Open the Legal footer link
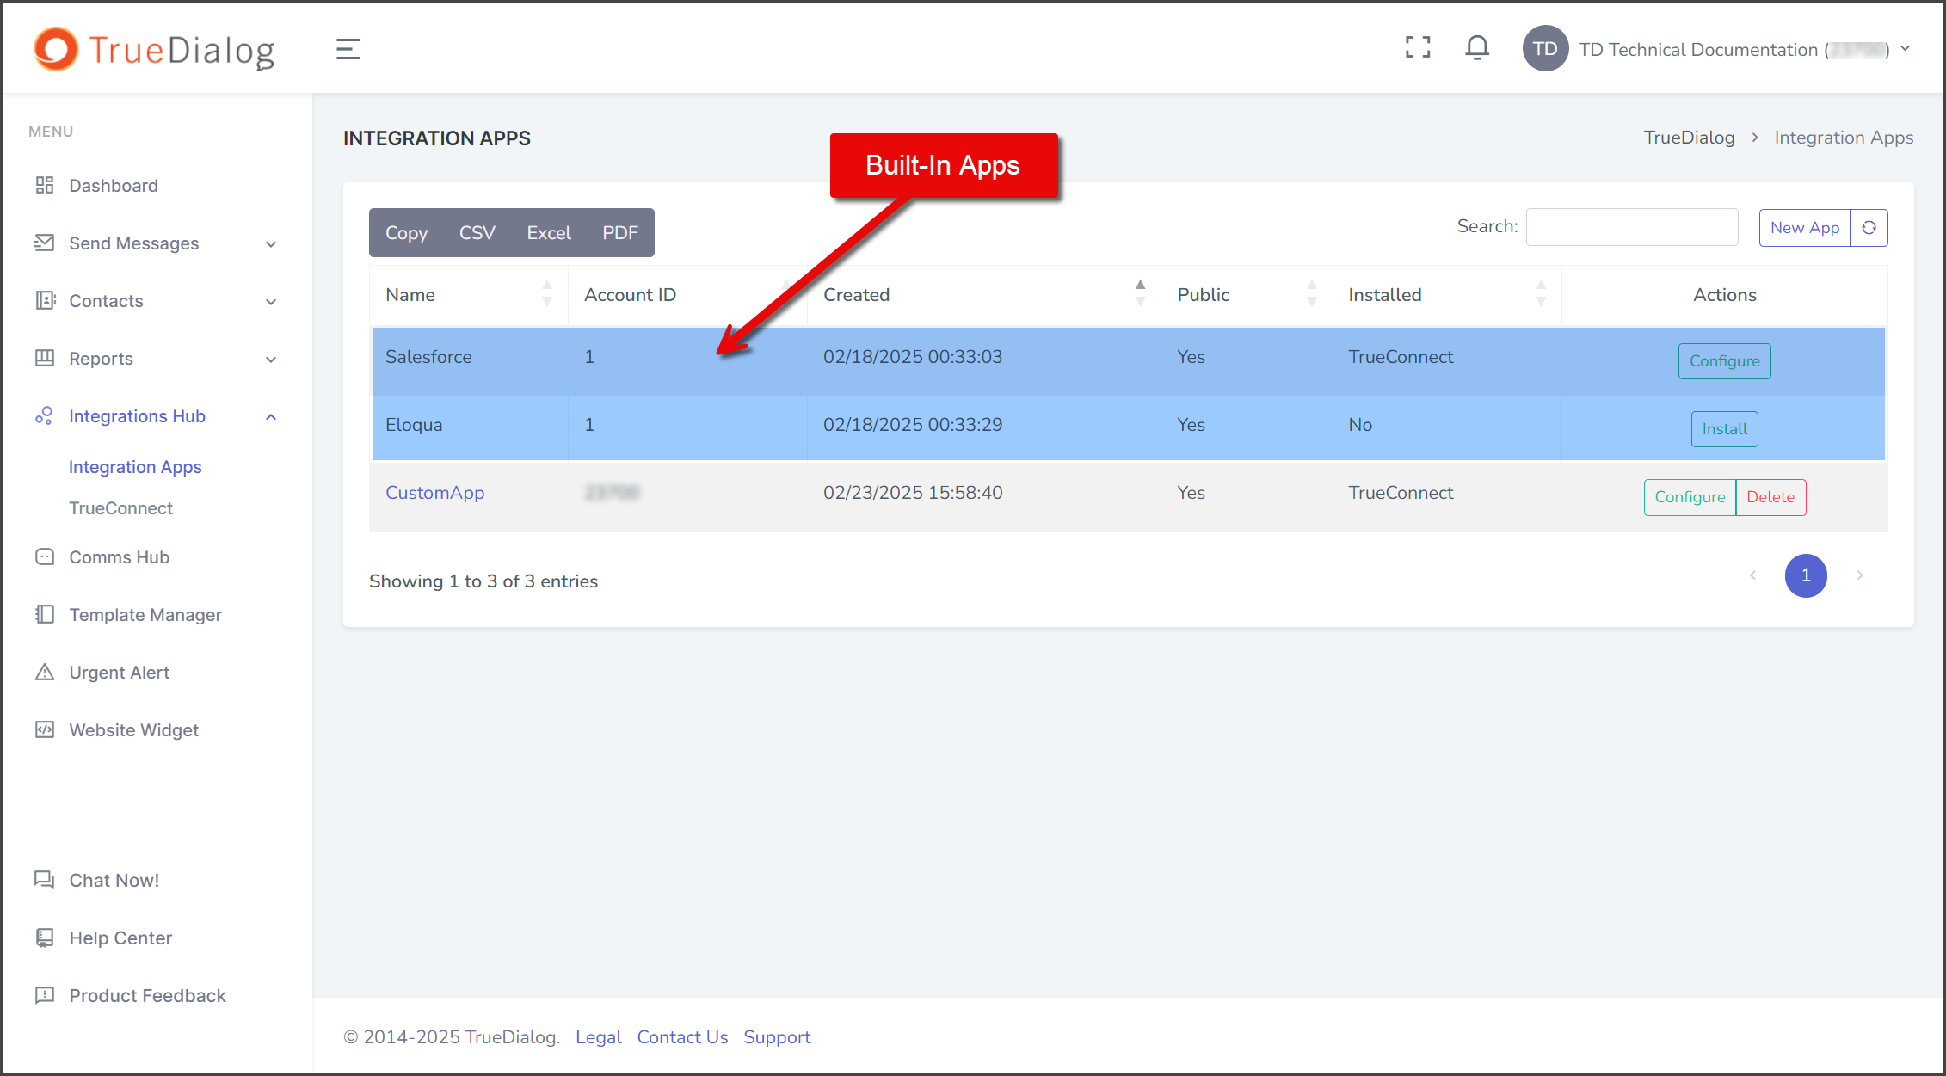 pyautogui.click(x=598, y=1037)
